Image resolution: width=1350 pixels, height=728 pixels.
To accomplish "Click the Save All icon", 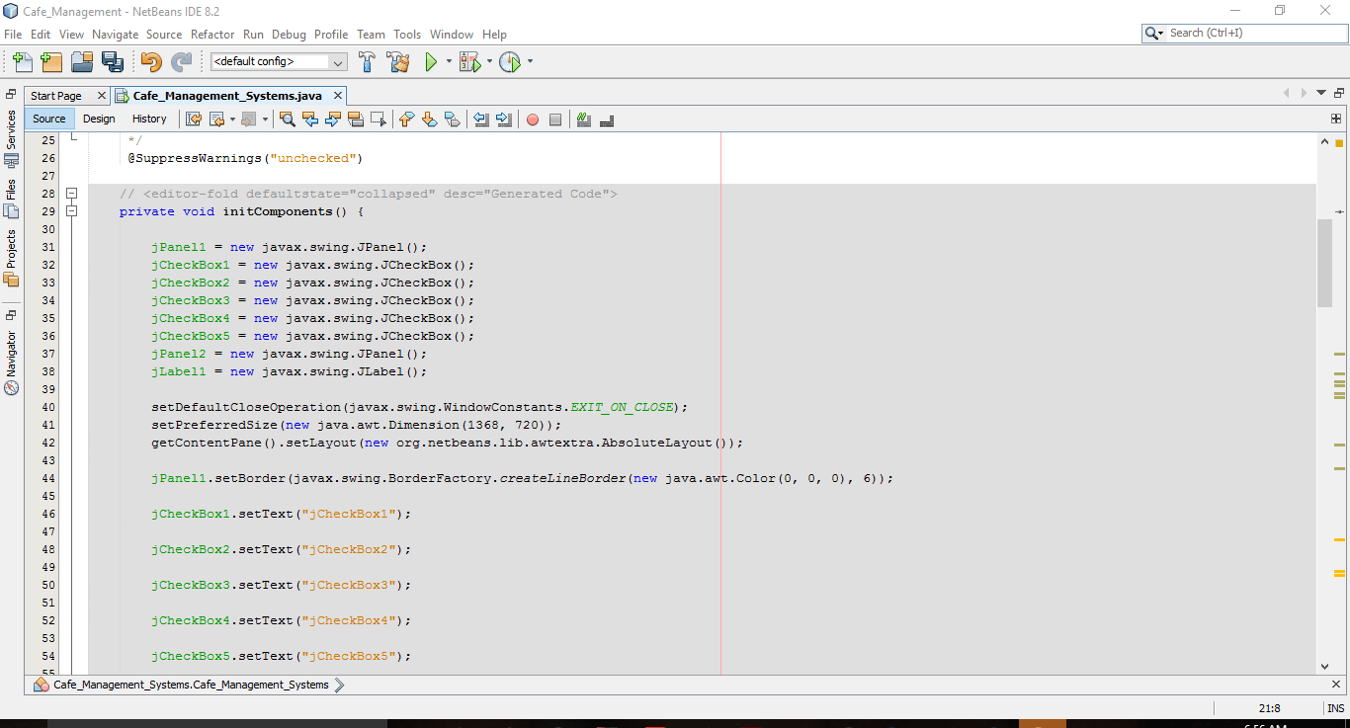I will tap(114, 61).
